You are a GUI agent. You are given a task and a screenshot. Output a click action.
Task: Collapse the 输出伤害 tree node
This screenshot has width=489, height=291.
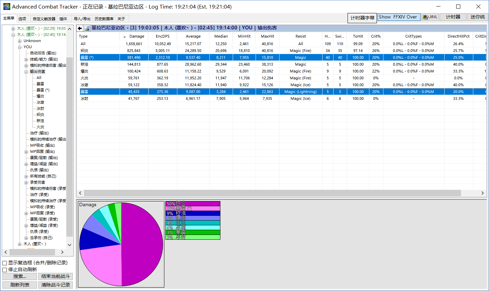pyautogui.click(x=26, y=72)
